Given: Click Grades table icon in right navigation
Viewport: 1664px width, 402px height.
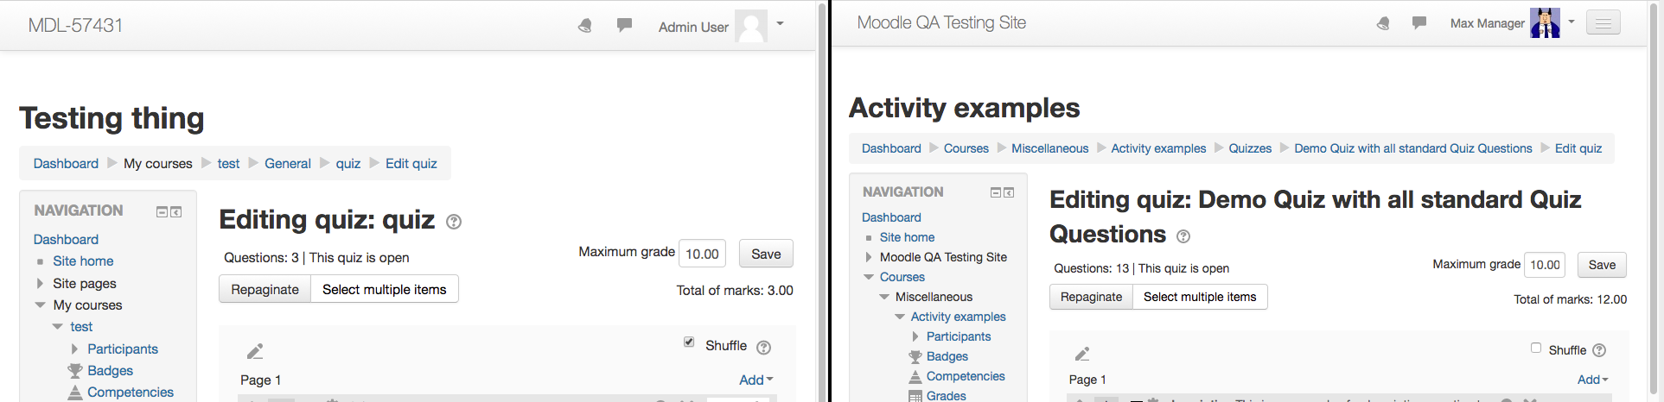Looking at the screenshot, I should pos(915,396).
